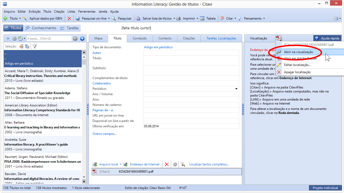Click the title list scroll down arrow
This screenshot has height=193, width=344.
pyautogui.click(x=84, y=177)
